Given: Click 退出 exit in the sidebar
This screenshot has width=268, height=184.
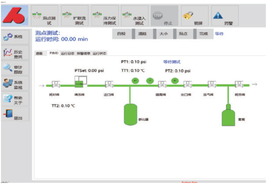Looking at the screenshot, I should 15,114.
